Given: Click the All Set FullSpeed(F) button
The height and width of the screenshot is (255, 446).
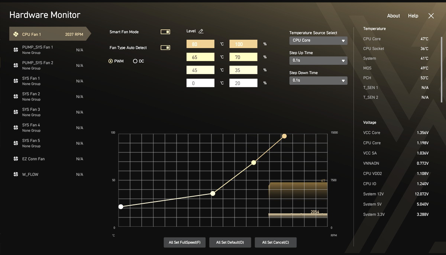Looking at the screenshot, I should point(185,242).
